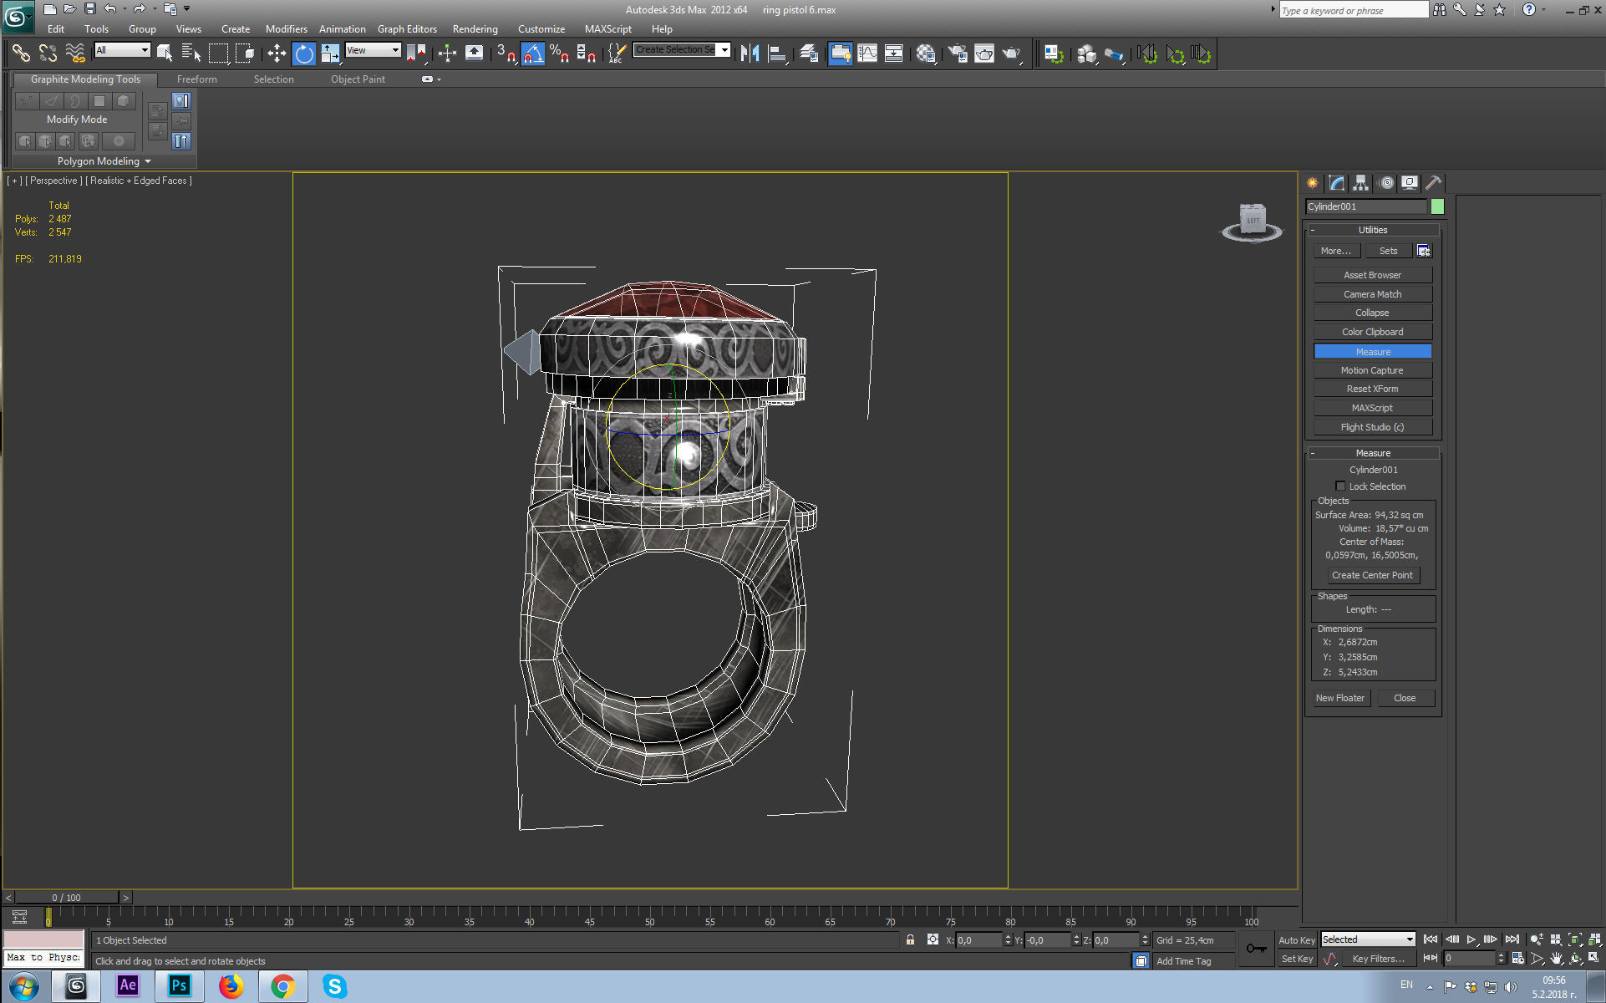Click the Select and Manipulate icon

(x=447, y=54)
